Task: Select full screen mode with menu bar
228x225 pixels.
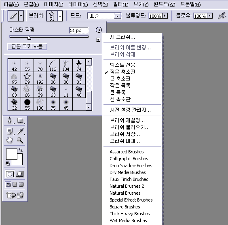Action: pos(15,185)
